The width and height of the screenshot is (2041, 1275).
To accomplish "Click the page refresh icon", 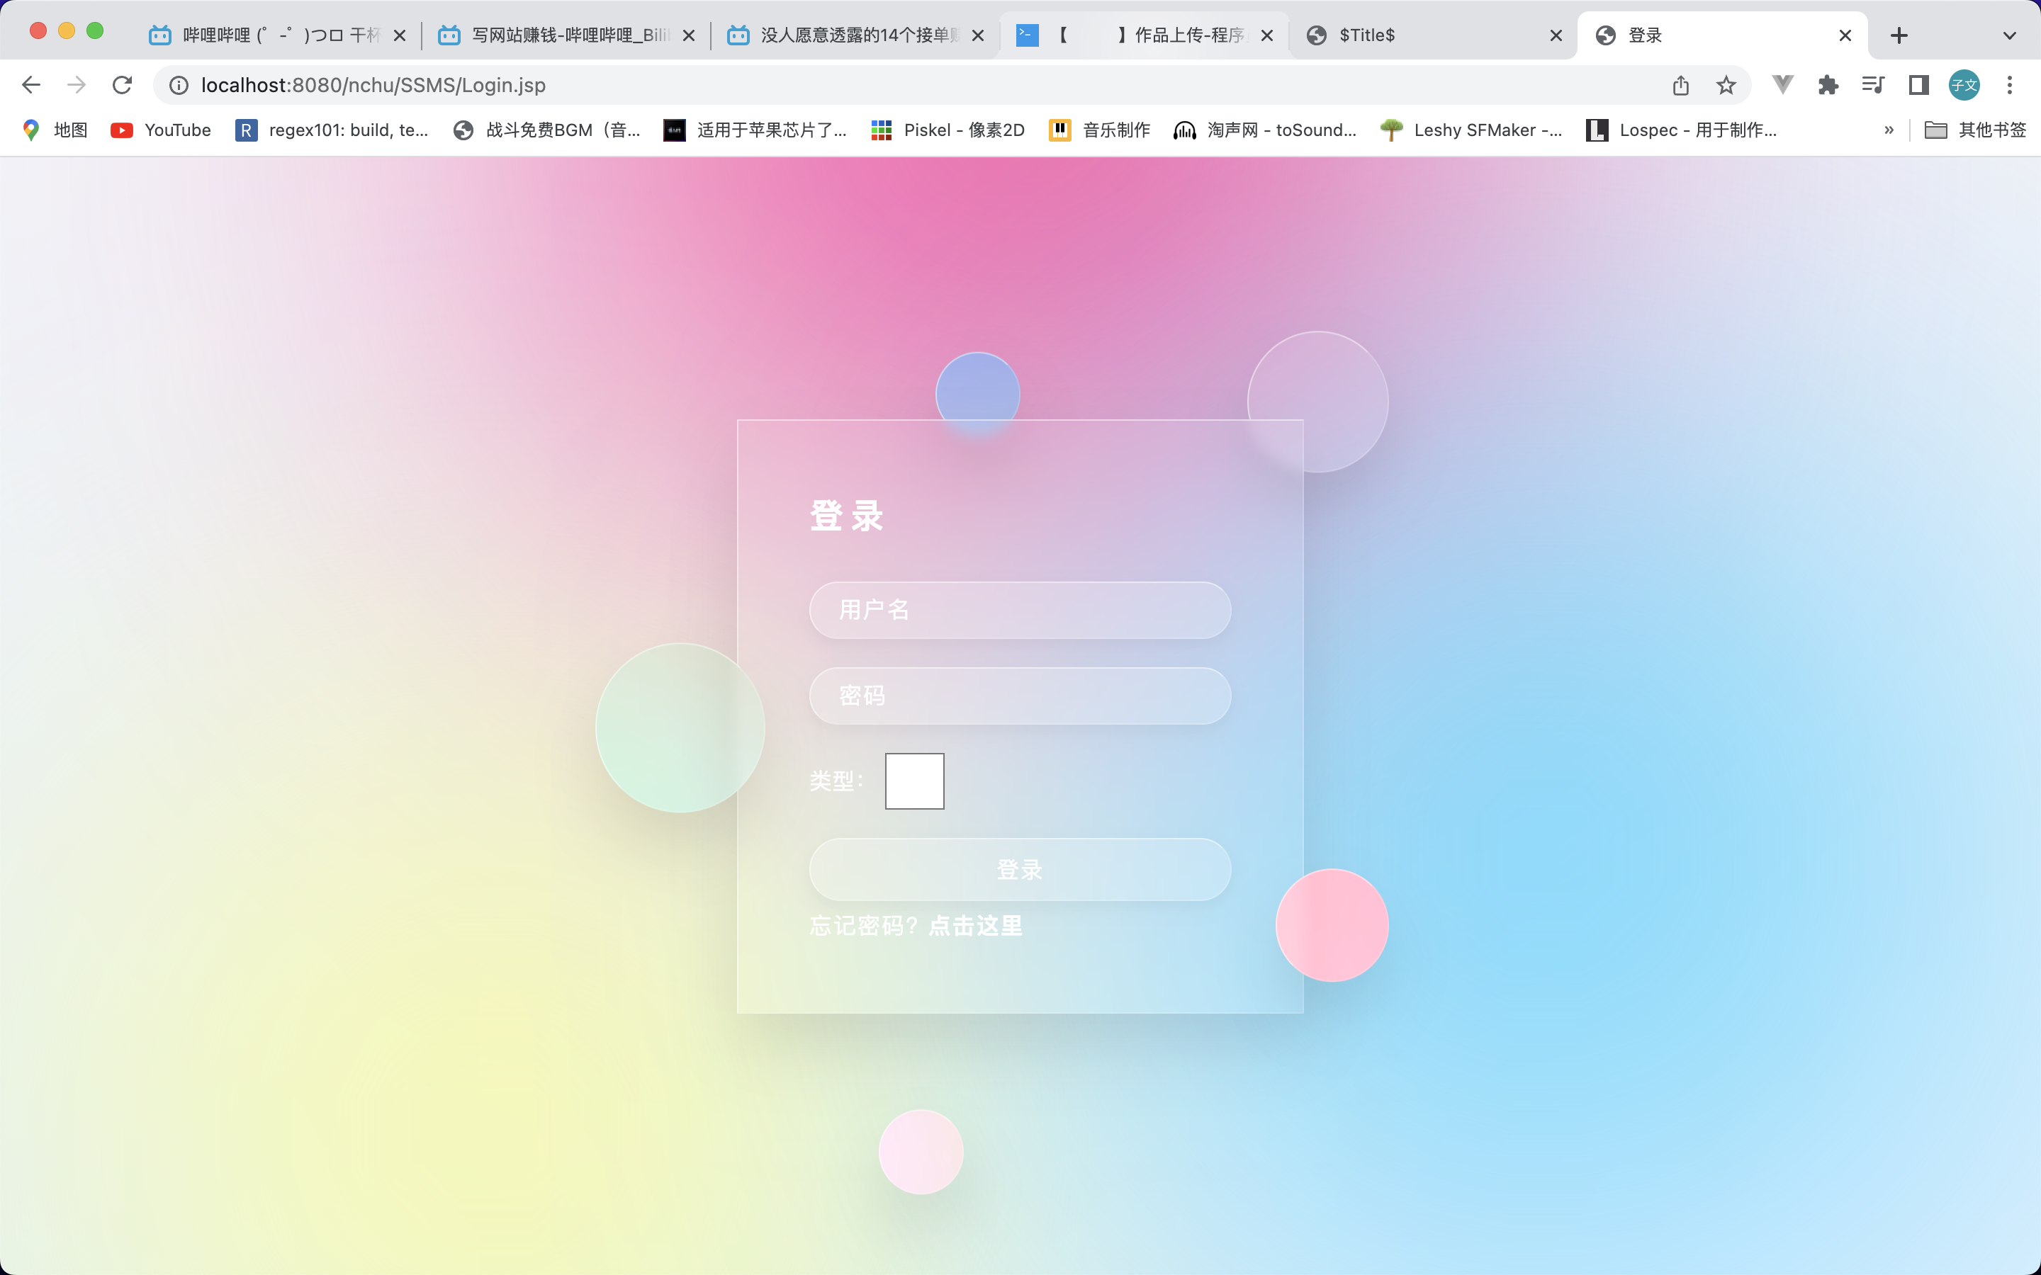I will 125,84.
